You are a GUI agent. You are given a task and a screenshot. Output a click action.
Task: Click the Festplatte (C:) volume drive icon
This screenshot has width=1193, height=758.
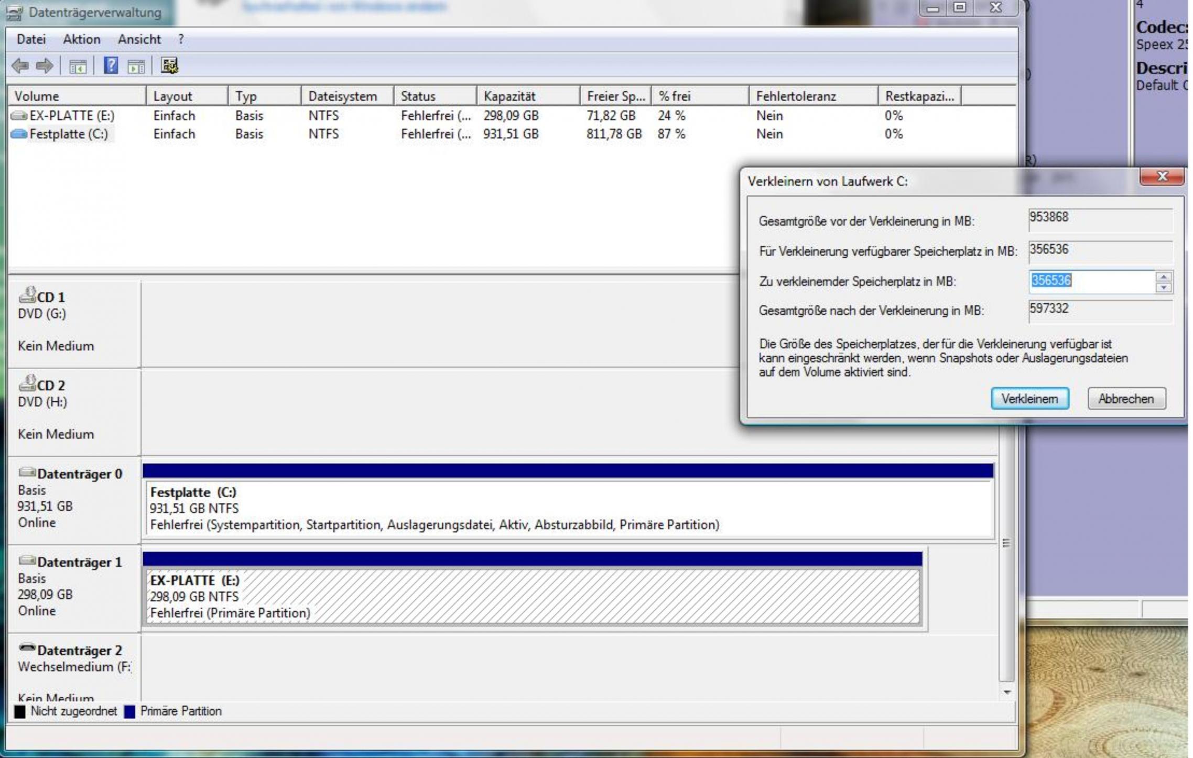(19, 134)
